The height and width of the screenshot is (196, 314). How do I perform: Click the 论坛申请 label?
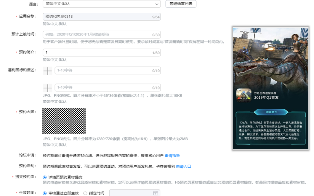[x=28, y=155]
